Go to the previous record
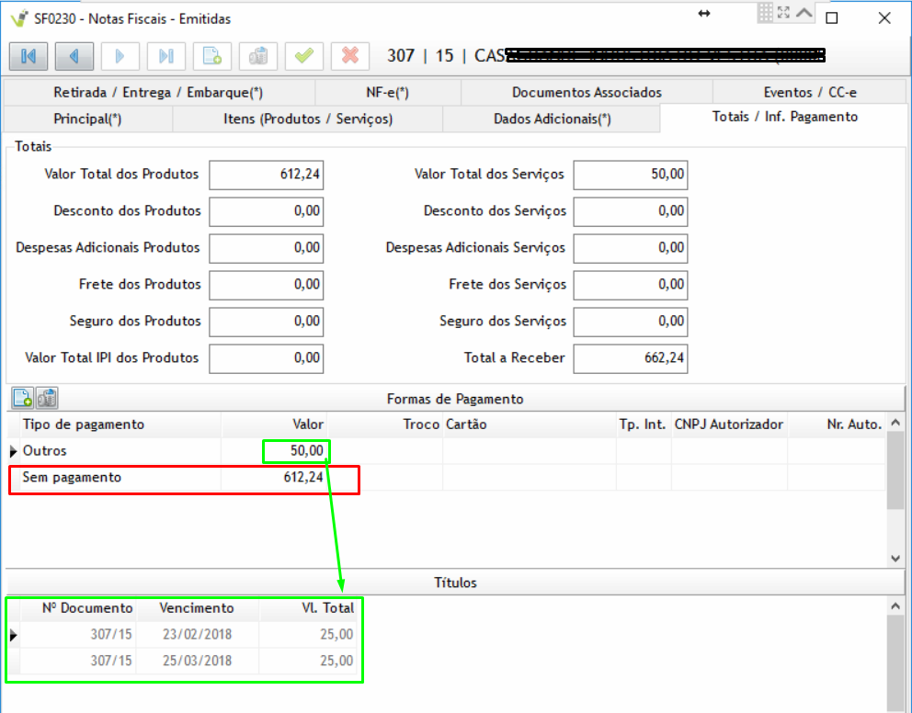Screen dimensions: 912x713 [x=74, y=56]
